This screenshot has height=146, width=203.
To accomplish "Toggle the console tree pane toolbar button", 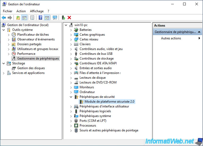I will click(24, 18).
